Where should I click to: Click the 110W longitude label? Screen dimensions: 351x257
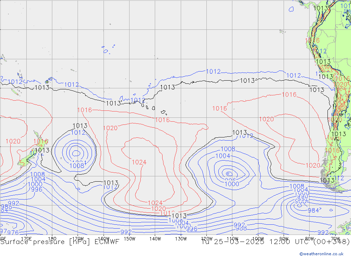tap(232, 239)
